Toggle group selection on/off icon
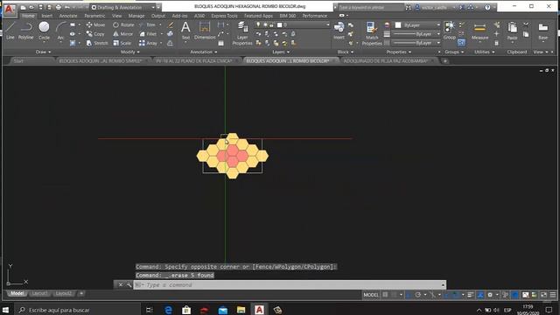Image resolution: width=560 pixels, height=315 pixels. click(461, 43)
